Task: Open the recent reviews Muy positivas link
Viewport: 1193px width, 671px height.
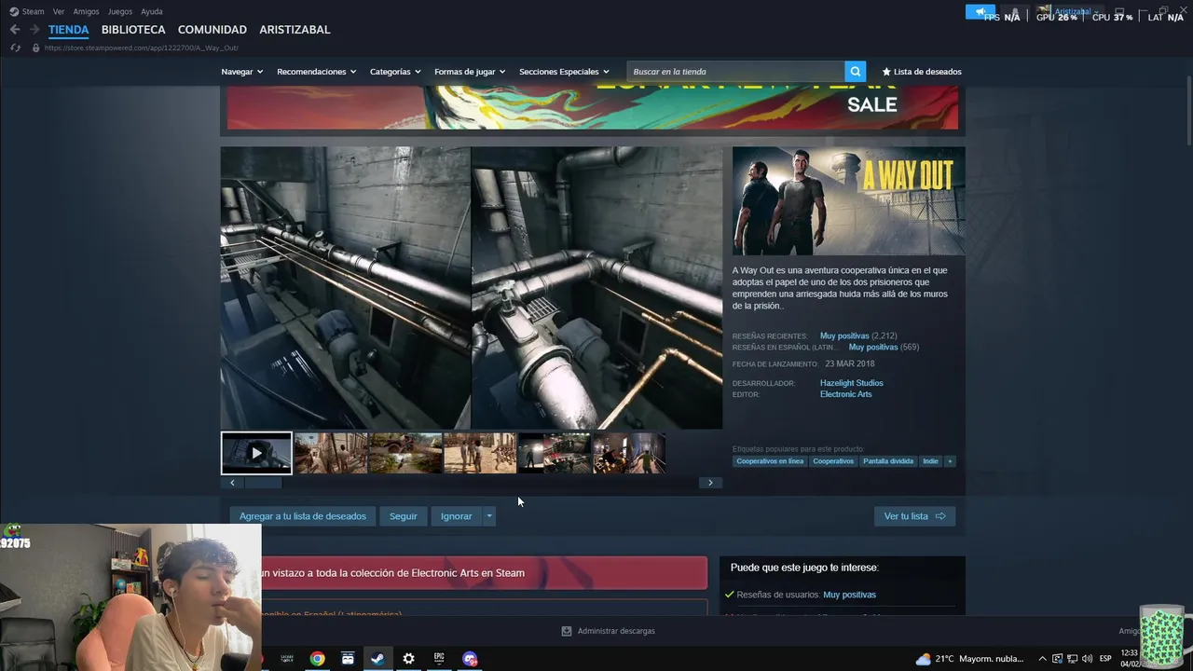Action: tap(844, 335)
